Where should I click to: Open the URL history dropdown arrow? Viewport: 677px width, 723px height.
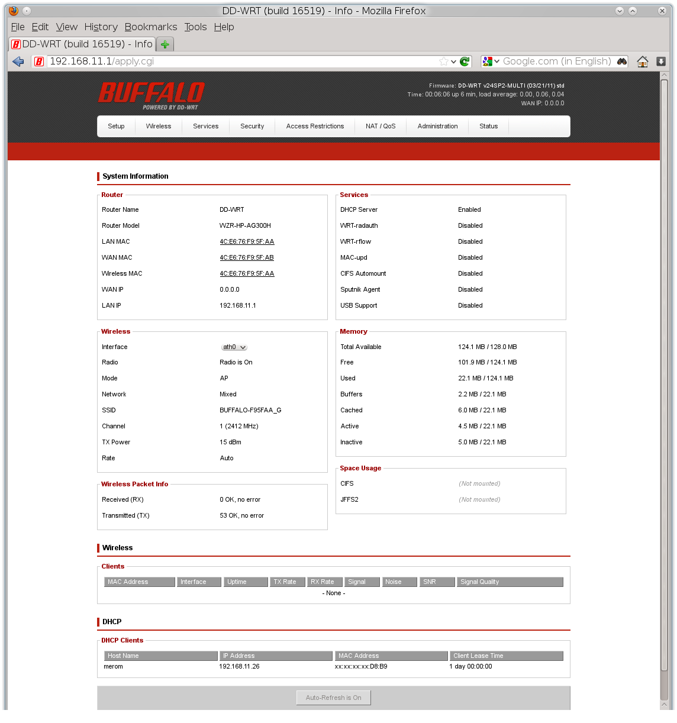(x=454, y=62)
